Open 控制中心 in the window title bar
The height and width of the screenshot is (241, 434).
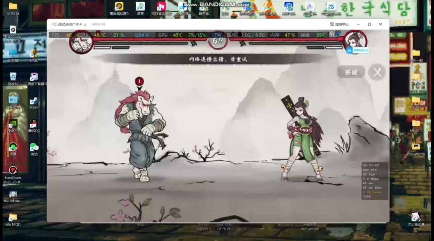pyautogui.click(x=339, y=25)
